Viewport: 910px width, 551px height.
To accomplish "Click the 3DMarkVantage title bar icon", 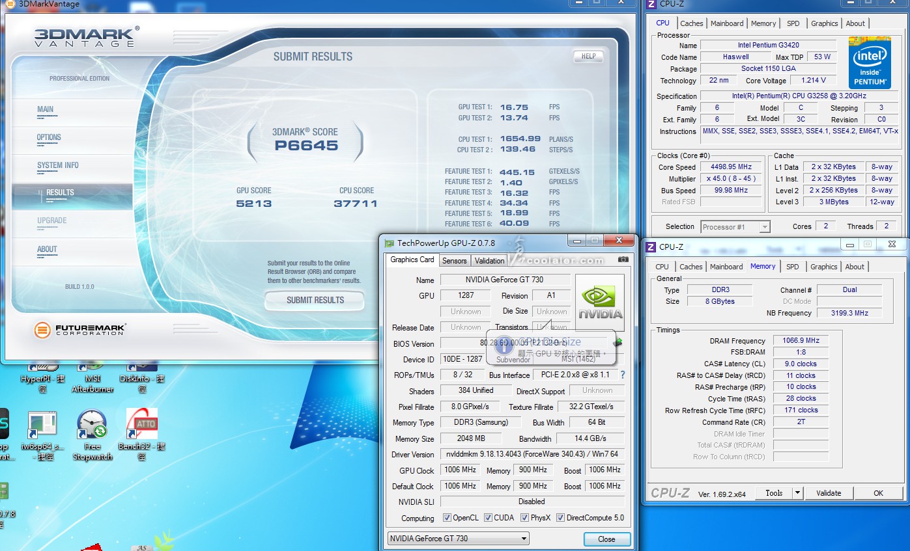I will point(10,3).
